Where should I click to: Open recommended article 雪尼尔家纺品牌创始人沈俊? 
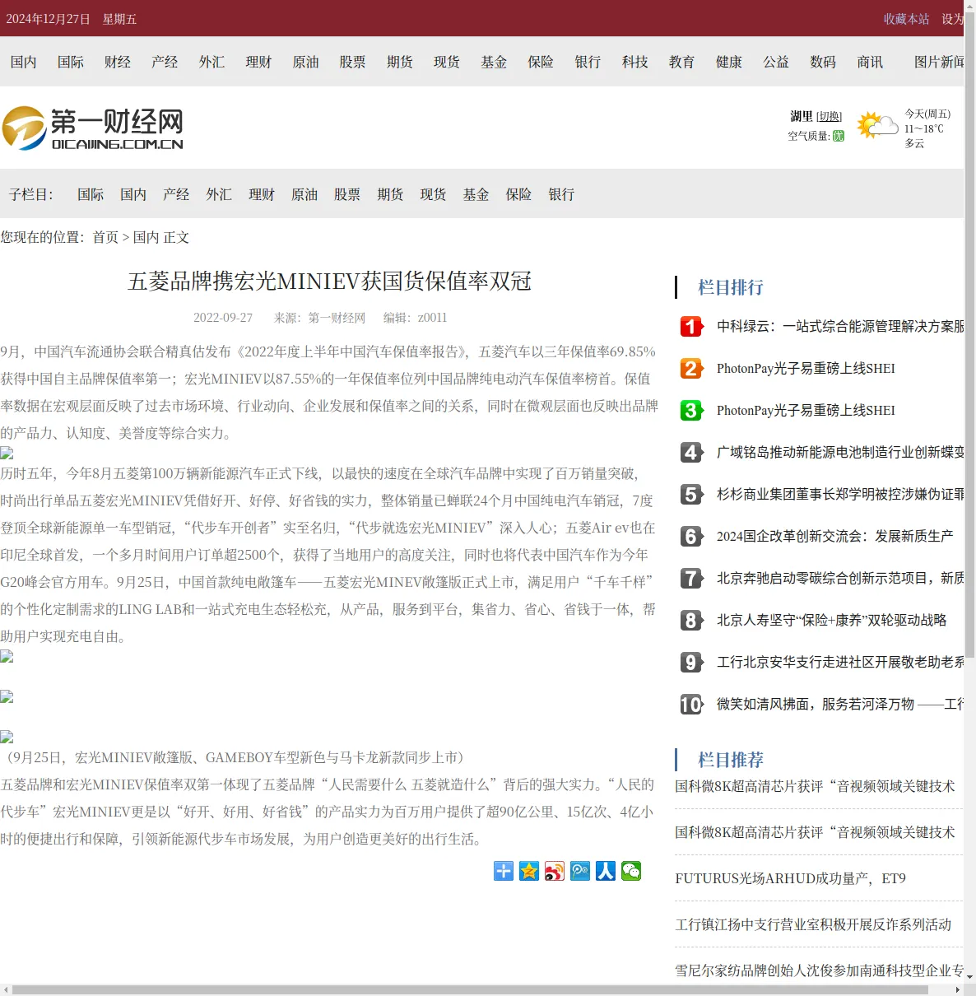pyautogui.click(x=820, y=971)
